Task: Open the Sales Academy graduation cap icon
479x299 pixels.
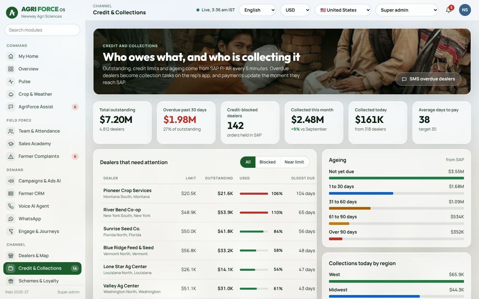Action: pos(11,144)
